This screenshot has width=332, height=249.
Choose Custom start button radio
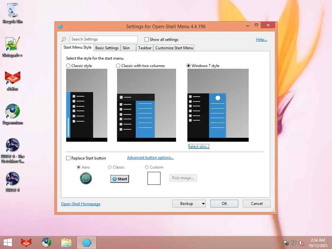pyautogui.click(x=147, y=167)
